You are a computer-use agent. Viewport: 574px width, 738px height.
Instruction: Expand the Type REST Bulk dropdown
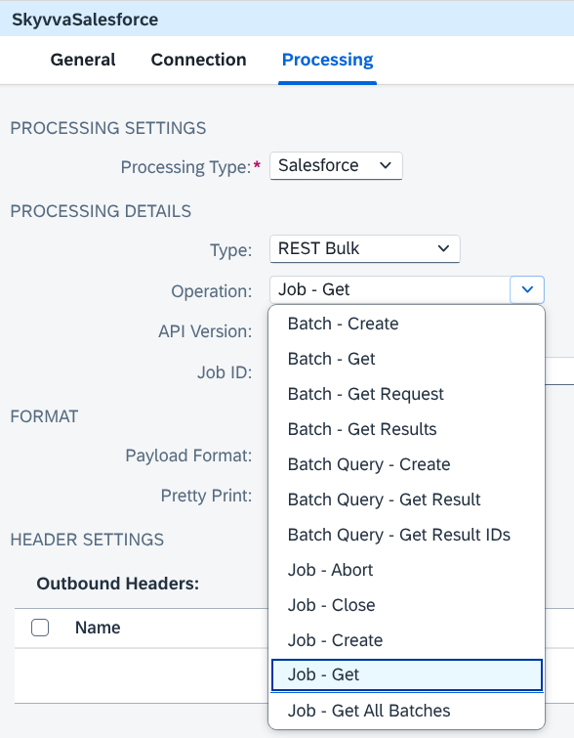(x=365, y=248)
